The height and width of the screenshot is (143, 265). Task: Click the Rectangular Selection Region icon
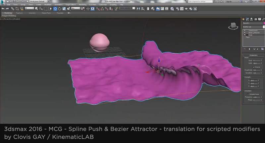click(45, 9)
